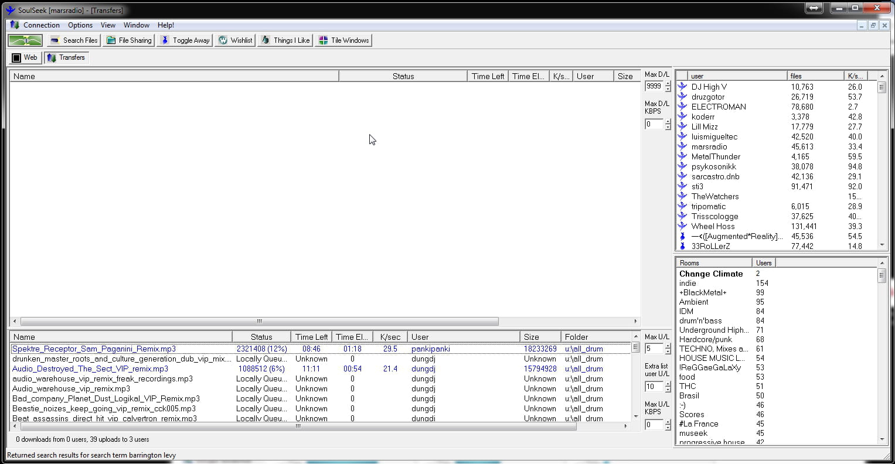Open the Wishlist
Viewport: 895px width, 464px height.
[235, 40]
